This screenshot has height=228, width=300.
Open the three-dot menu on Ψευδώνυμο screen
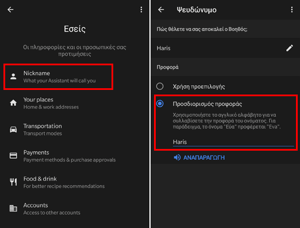pyautogui.click(x=292, y=10)
